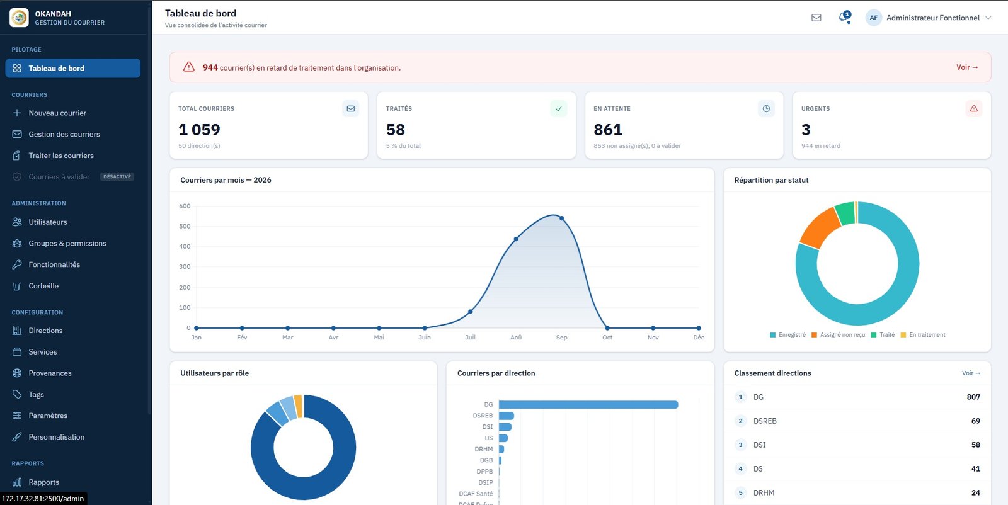The width and height of the screenshot is (1008, 505).
Task: Click the clipboard icon beside Traiter les courriers
Action: (x=17, y=156)
